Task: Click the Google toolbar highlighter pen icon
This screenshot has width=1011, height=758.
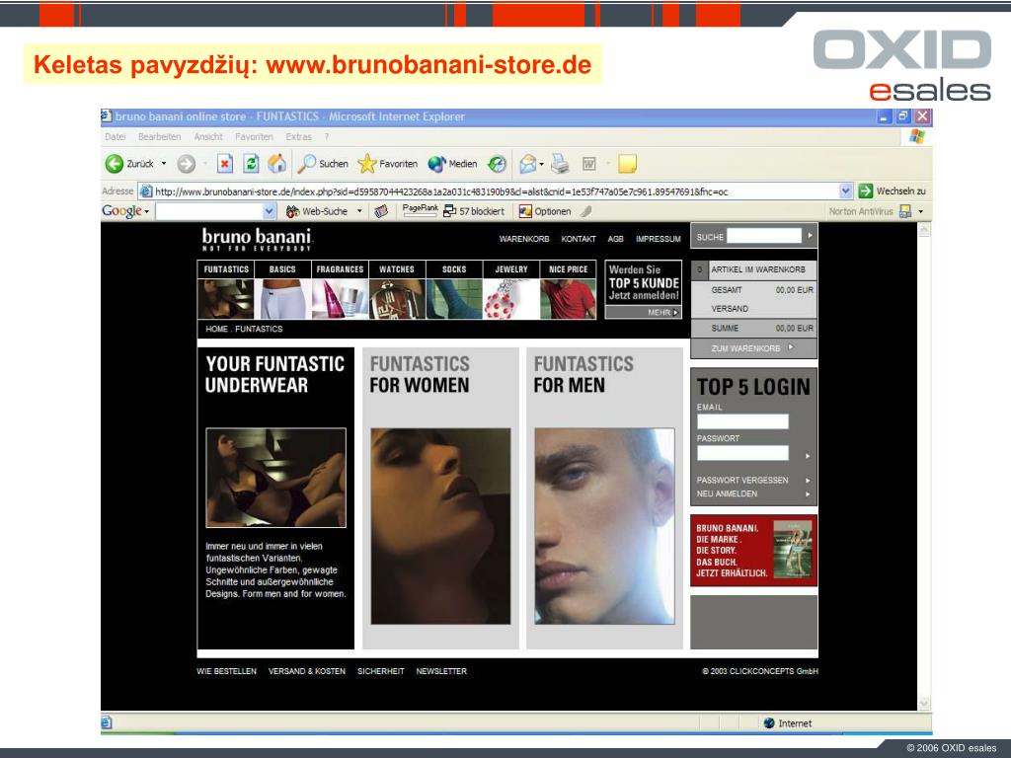Action: click(585, 211)
